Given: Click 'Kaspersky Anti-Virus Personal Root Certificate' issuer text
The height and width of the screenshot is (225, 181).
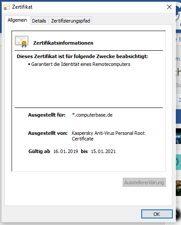Looking at the screenshot, I should pos(108,136).
